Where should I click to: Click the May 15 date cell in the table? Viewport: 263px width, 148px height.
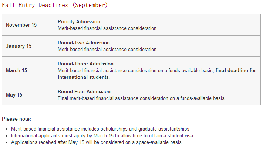pos(14,95)
